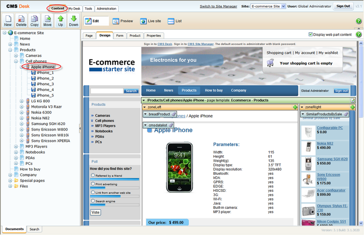Click the Move document icon
The image size is (364, 235).
click(47, 21)
